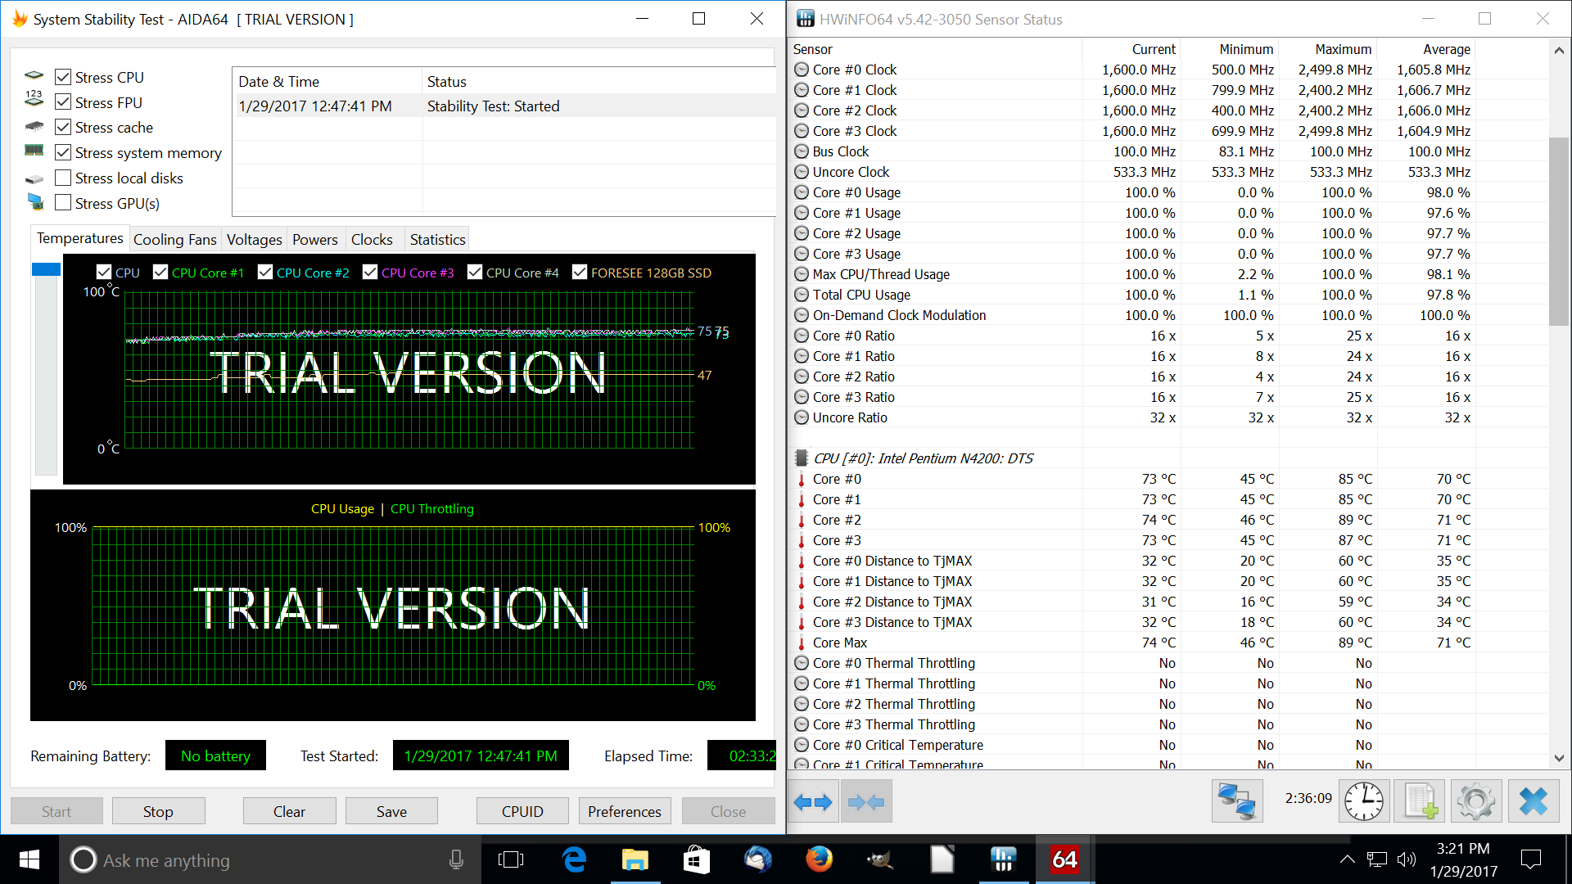Open HWiNFO remote network monitors icon

click(1237, 801)
